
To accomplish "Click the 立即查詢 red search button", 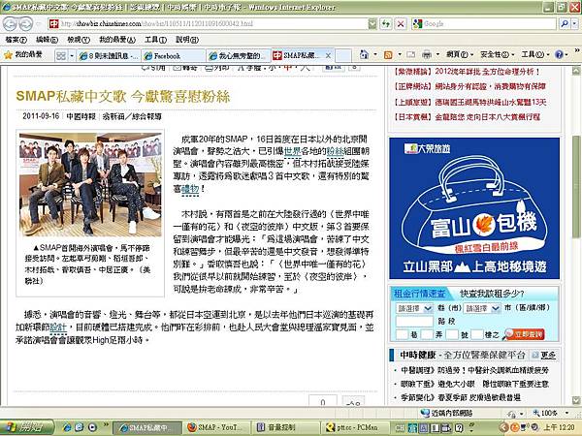I will coord(524,334).
